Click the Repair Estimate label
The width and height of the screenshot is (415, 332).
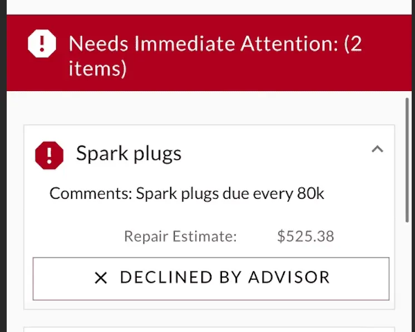[x=180, y=236]
